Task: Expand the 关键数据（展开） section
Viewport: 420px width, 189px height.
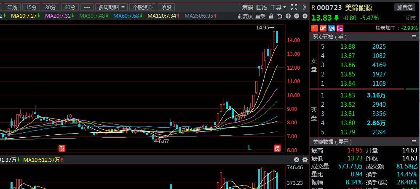Action: pos(332,142)
